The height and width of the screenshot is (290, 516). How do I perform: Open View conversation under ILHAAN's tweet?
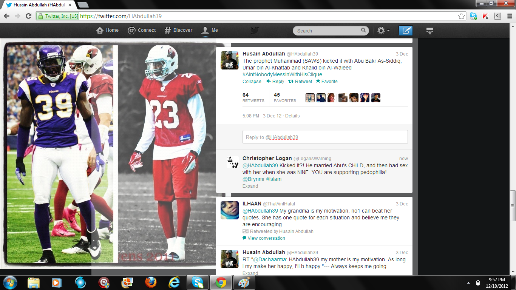point(266,238)
